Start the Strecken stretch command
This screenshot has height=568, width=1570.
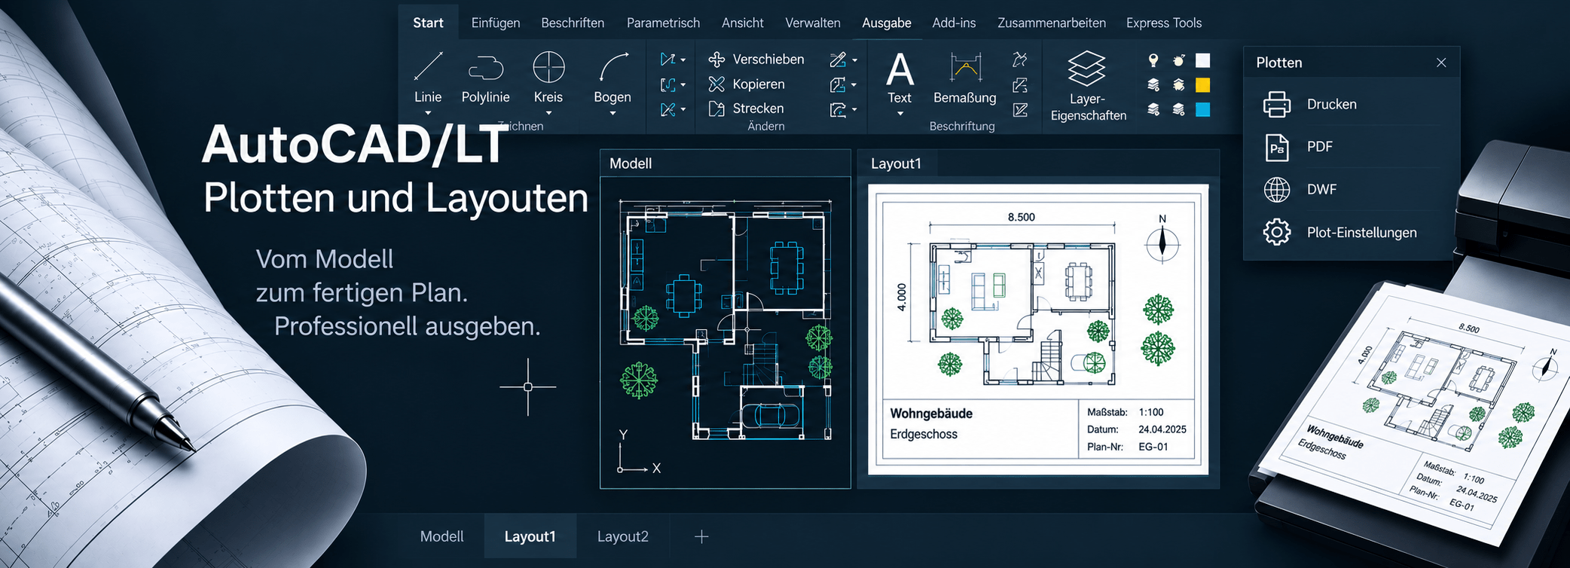(747, 108)
